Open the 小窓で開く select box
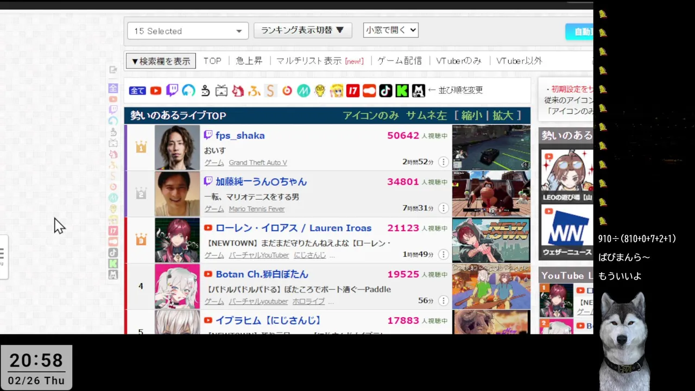 click(391, 30)
